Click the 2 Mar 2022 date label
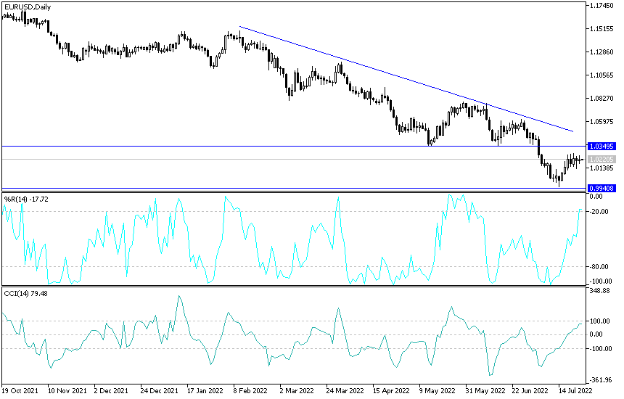This screenshot has height=399, width=624. point(297,390)
